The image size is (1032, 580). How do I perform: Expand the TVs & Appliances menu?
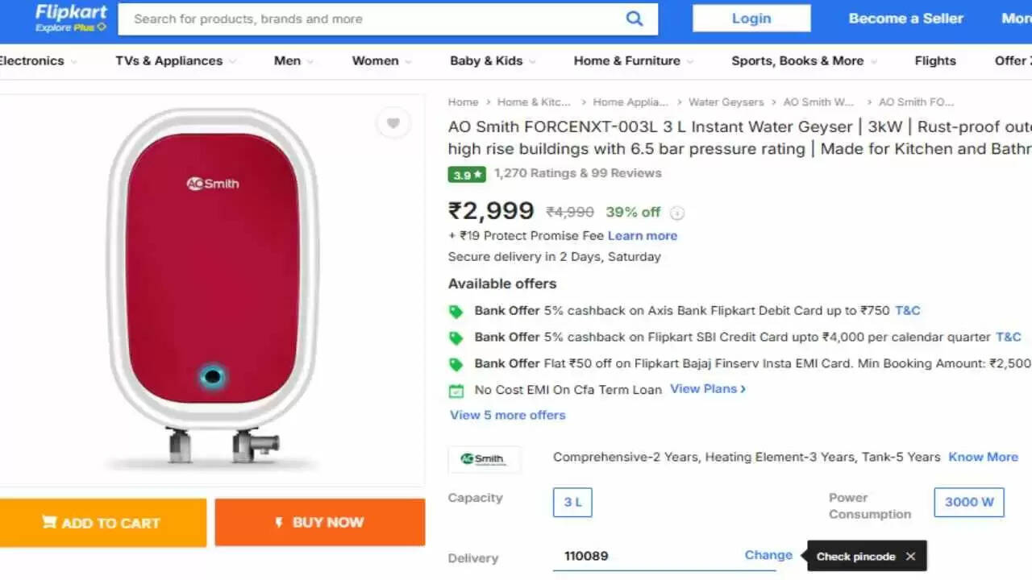click(175, 61)
